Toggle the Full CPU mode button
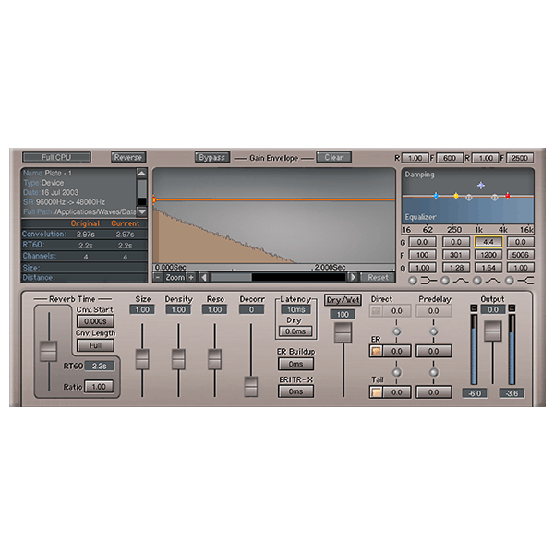This screenshot has width=554, height=554. pos(56,157)
